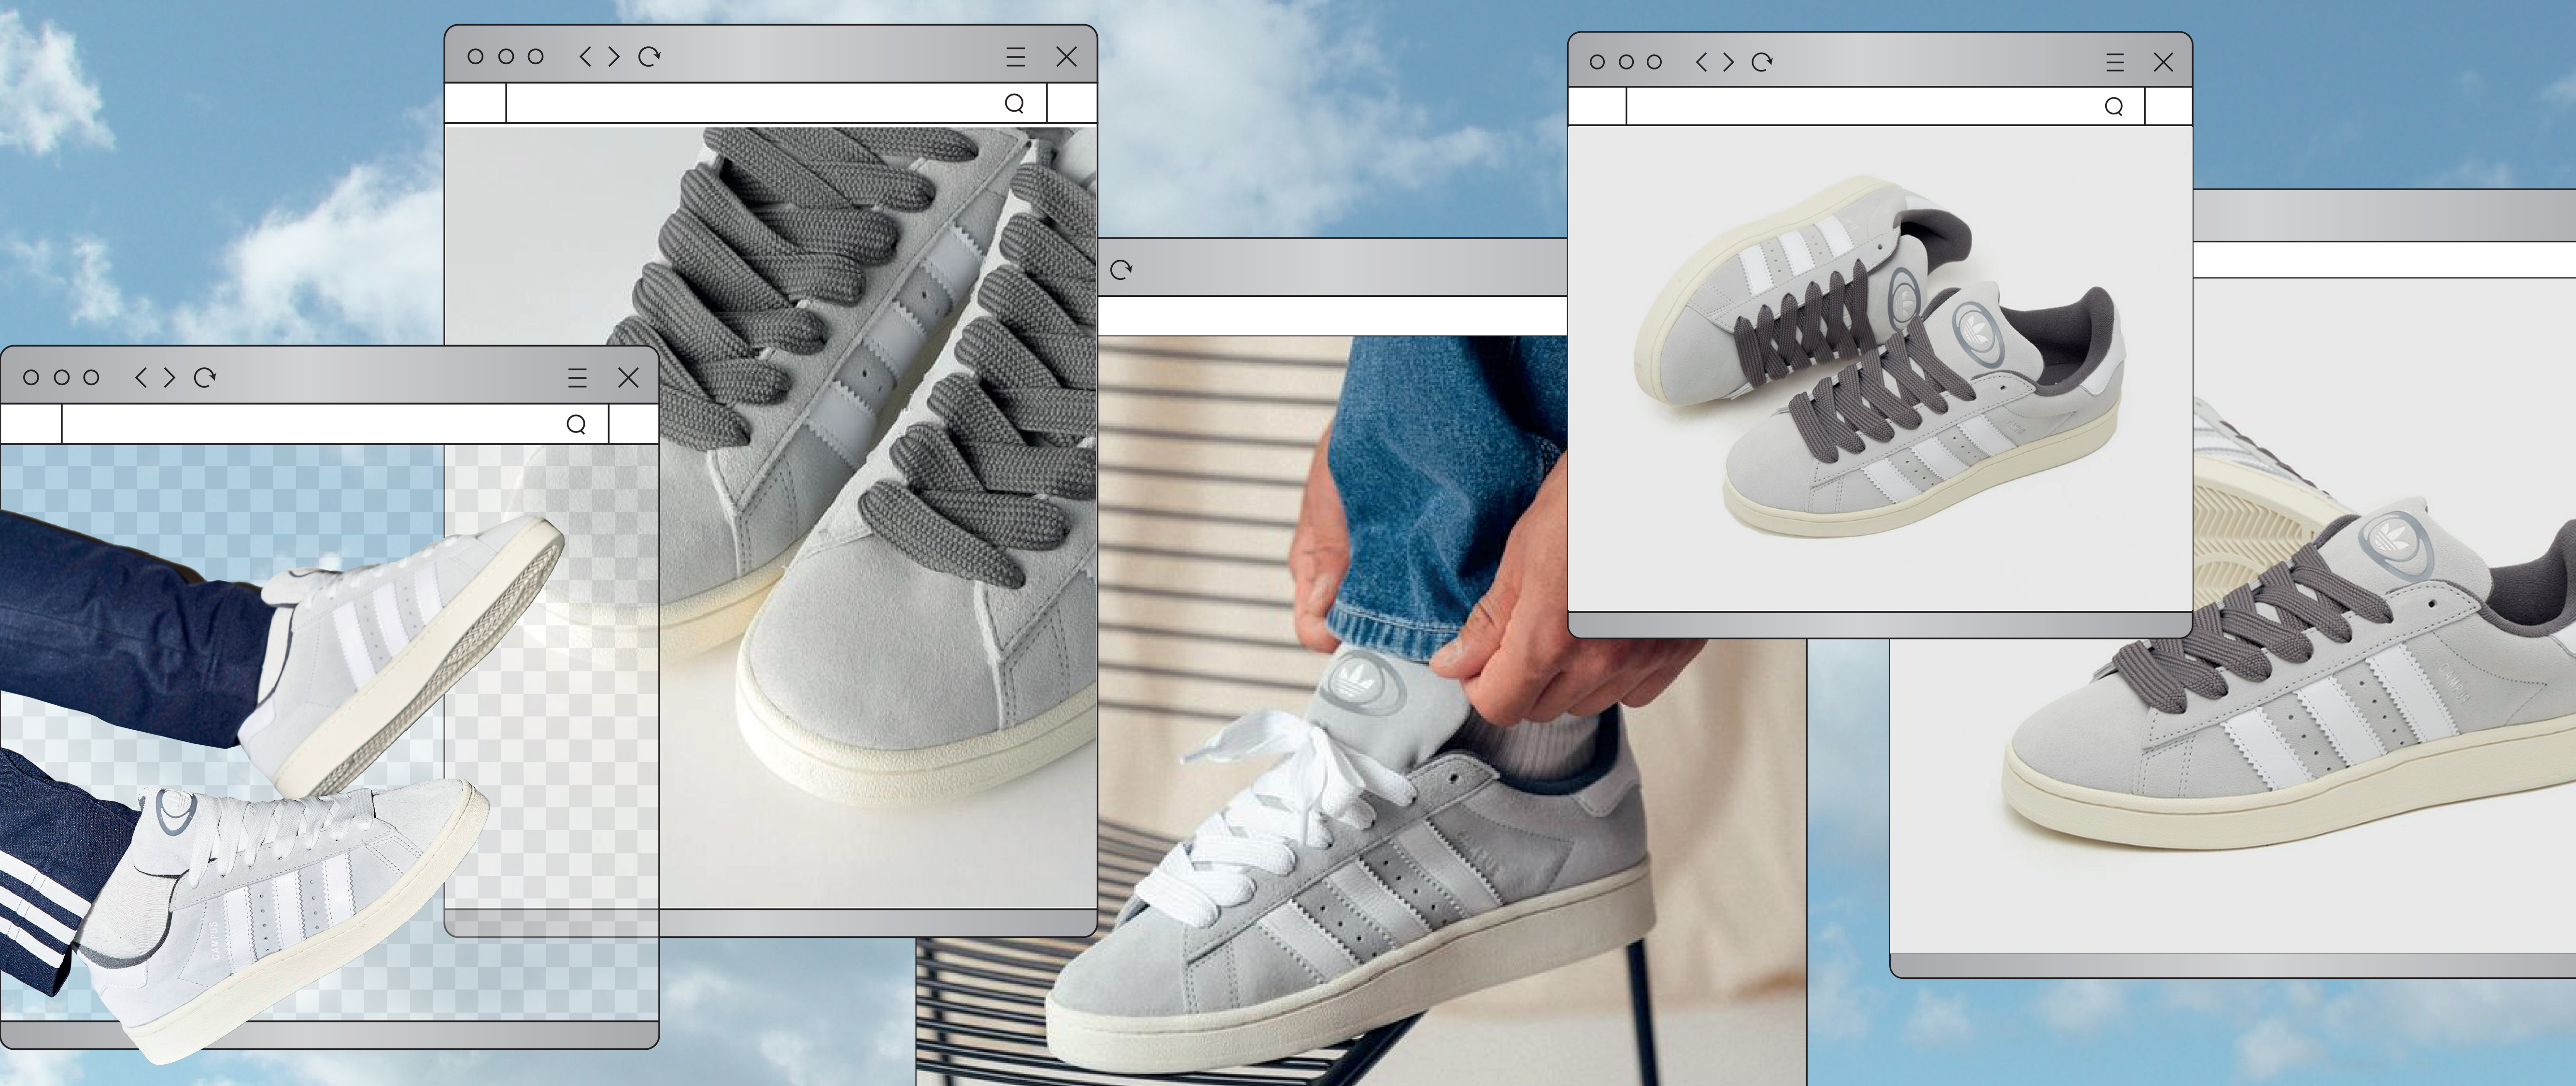Click third circle button in navy trousers window
This screenshot has height=1086, width=2576.
92,376
